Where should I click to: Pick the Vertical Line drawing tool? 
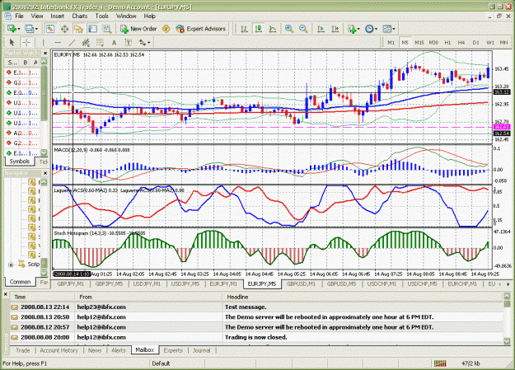43,42
